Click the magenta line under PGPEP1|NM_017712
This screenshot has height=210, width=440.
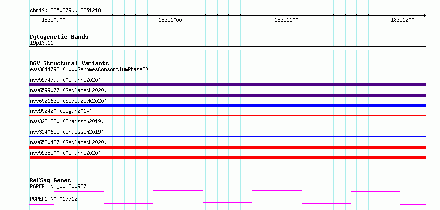[227, 203]
